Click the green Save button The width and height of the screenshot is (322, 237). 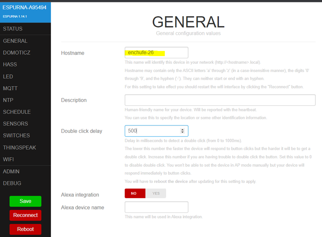25,201
